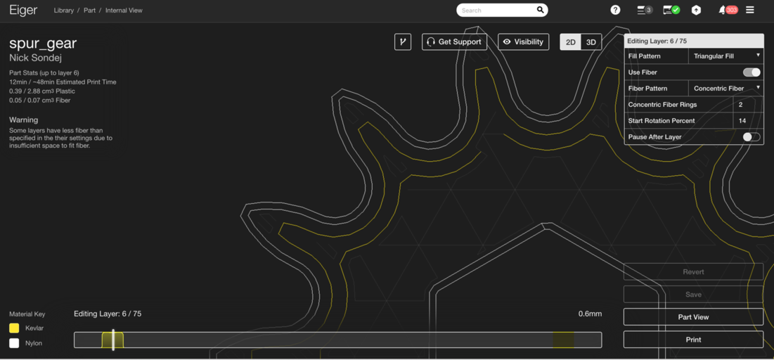Switch to the 2D view tab

571,42
